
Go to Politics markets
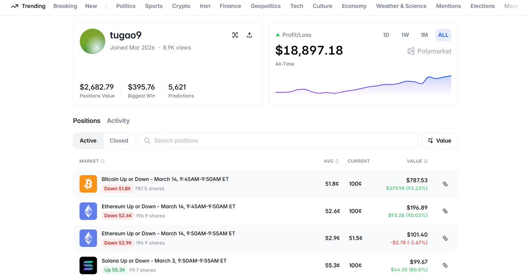tap(126, 6)
